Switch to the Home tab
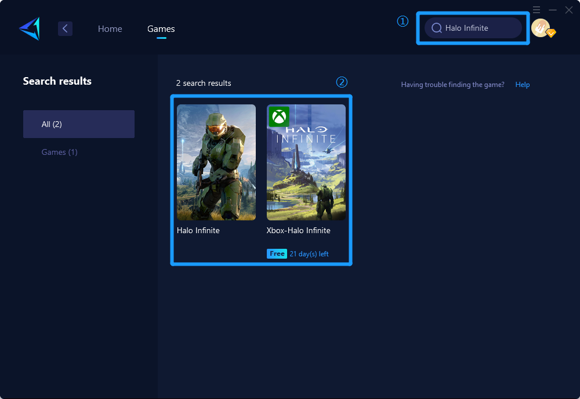 110,28
